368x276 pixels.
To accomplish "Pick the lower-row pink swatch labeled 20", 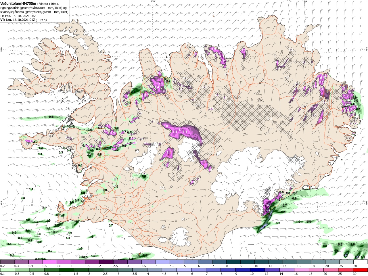I will 331,270.
